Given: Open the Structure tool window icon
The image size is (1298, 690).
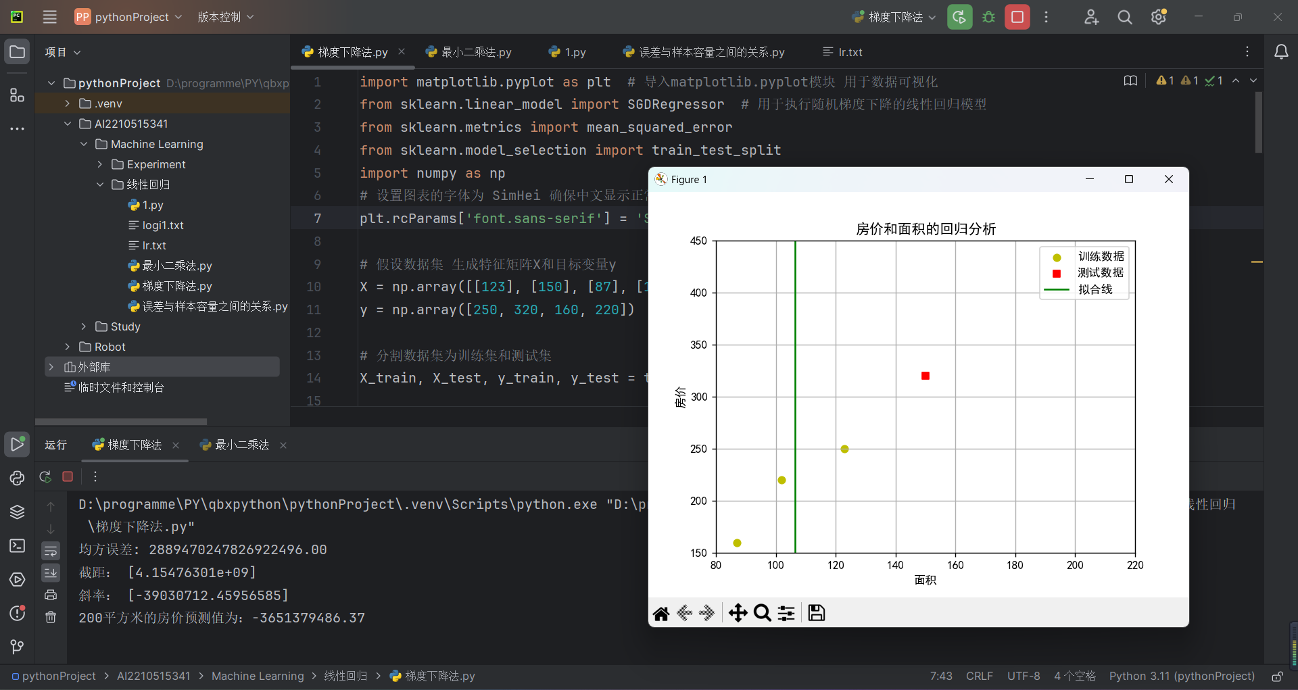Looking at the screenshot, I should tap(18, 95).
